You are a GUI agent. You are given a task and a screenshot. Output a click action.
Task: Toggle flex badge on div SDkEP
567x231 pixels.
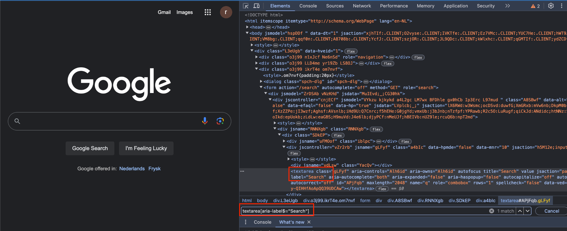(338, 135)
